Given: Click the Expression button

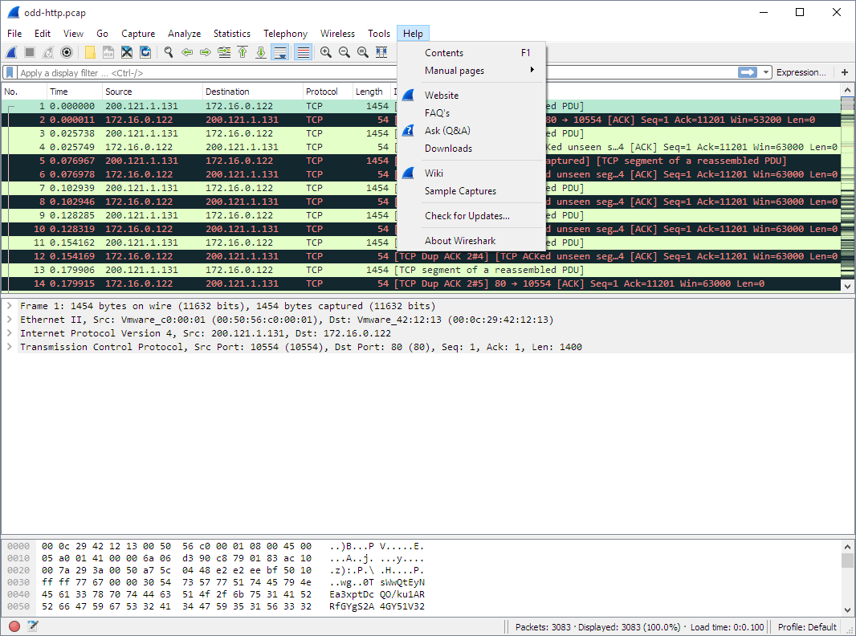Looking at the screenshot, I should [801, 71].
